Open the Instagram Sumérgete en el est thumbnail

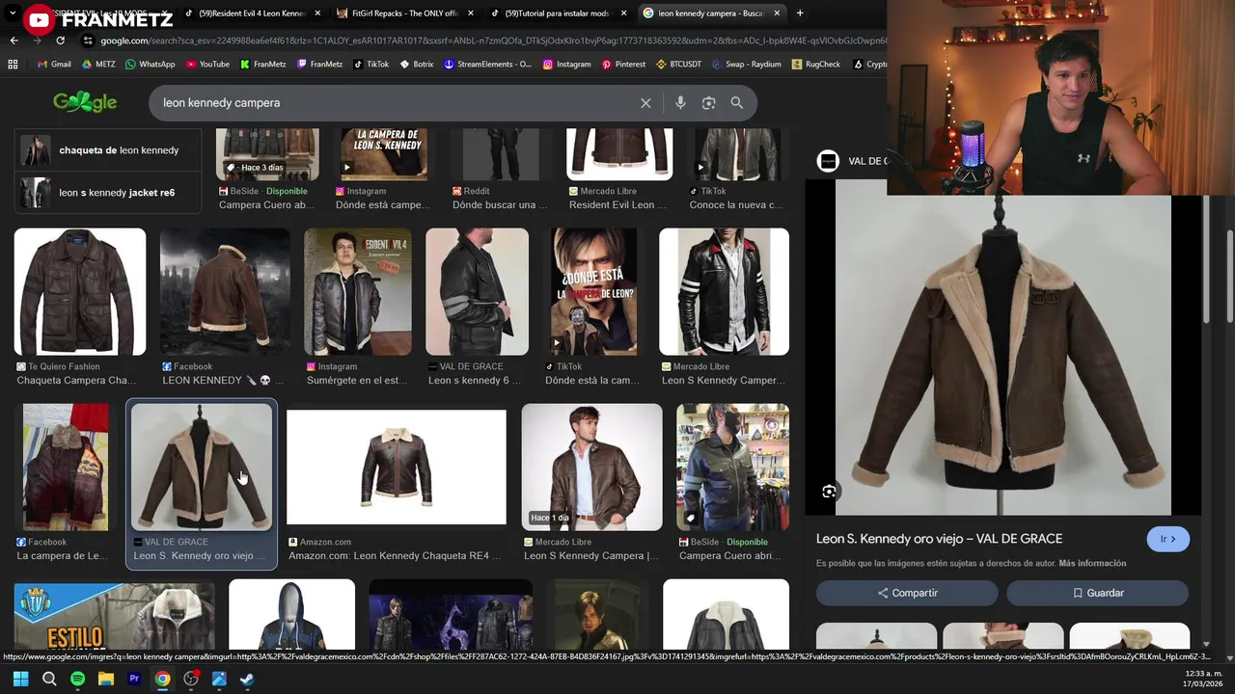[357, 292]
